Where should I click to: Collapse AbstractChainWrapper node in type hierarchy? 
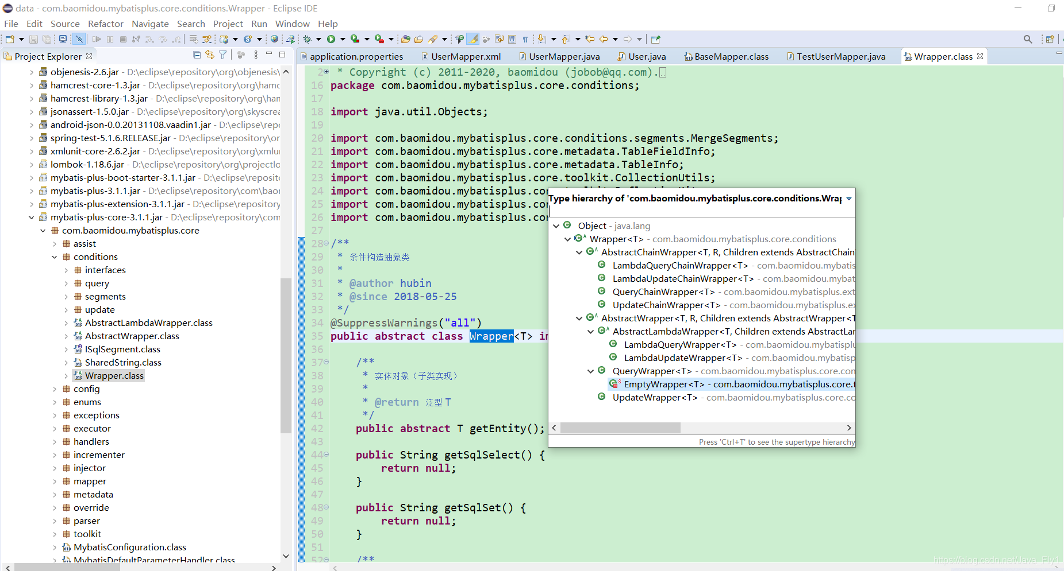pos(579,253)
